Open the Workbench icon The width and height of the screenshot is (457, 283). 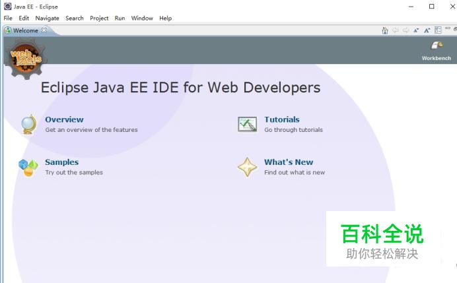pyautogui.click(x=437, y=46)
